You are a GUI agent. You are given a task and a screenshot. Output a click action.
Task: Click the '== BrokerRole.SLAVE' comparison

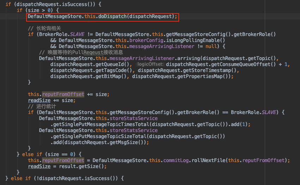(x=249, y=112)
